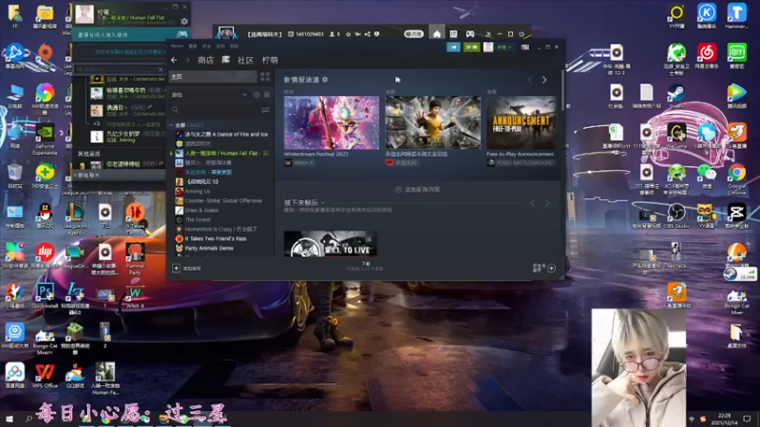Click the home icon in YY window
The height and width of the screenshot is (427, 760).
pos(437,34)
